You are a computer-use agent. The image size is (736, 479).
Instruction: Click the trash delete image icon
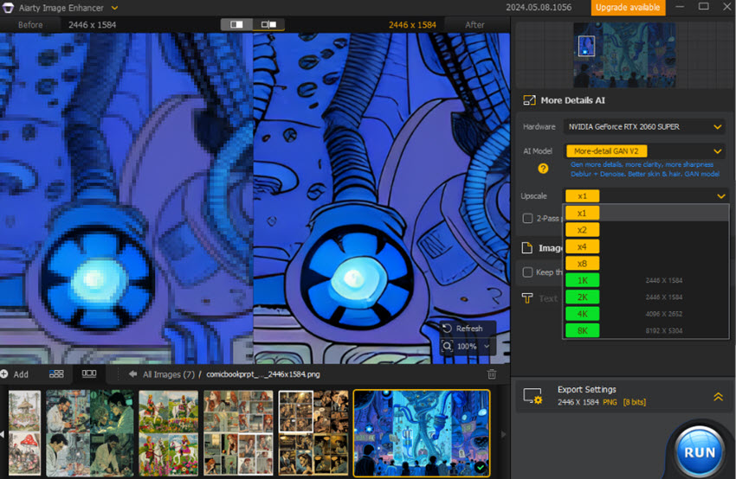pos(492,374)
